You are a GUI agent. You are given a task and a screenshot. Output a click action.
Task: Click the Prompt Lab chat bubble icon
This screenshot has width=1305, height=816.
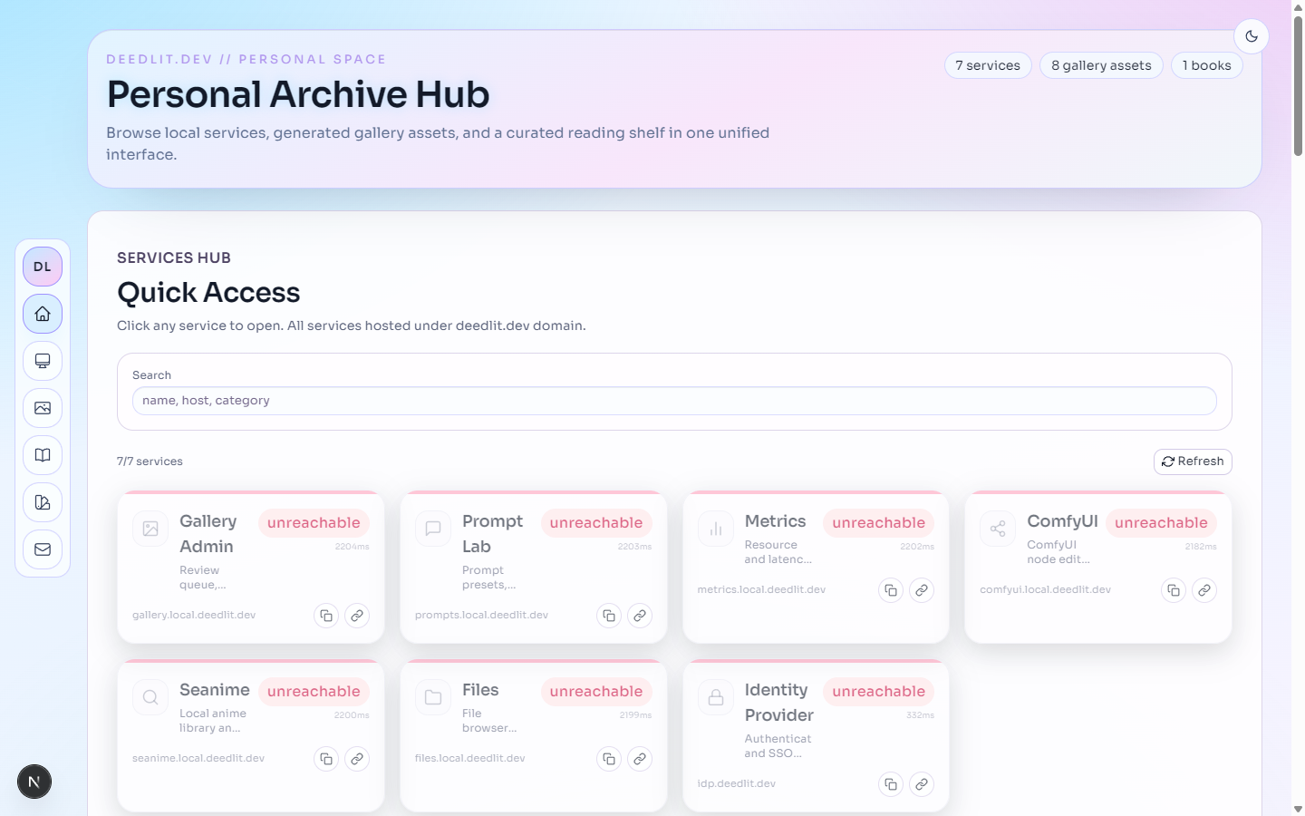tap(433, 529)
